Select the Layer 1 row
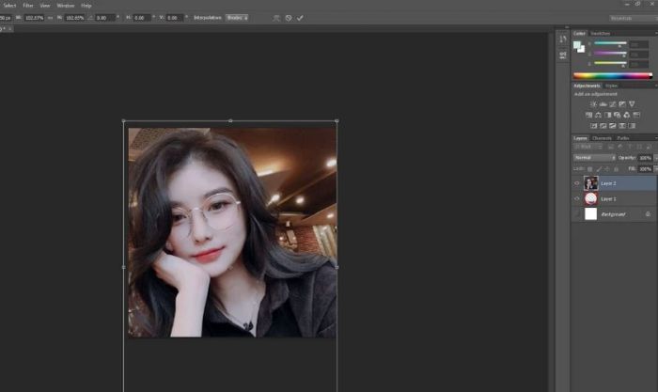 [x=615, y=199]
